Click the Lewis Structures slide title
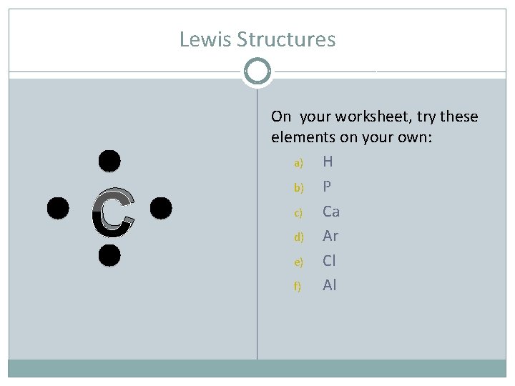The height and width of the screenshot is (386, 515). [x=257, y=39]
